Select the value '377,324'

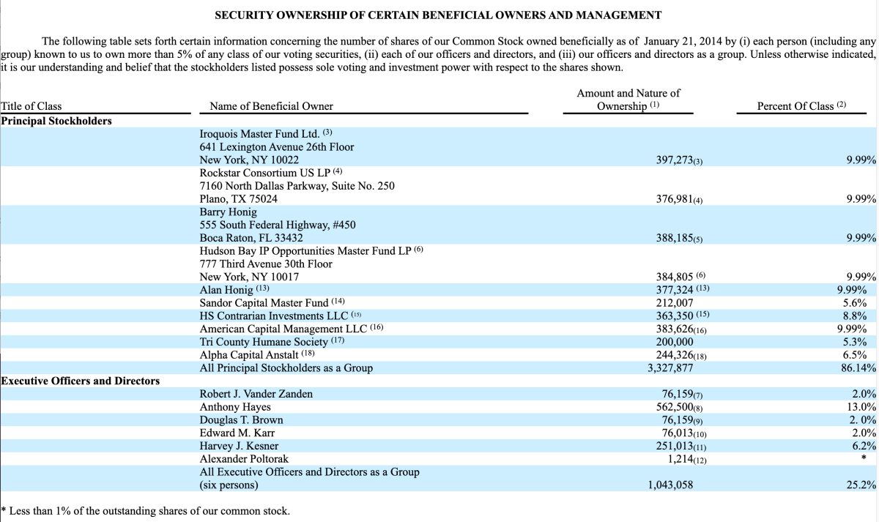pyautogui.click(x=675, y=290)
